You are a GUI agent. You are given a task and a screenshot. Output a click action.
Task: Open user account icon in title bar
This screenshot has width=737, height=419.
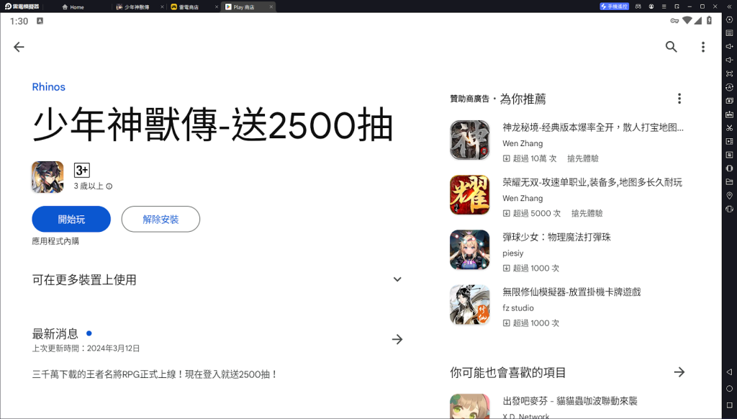point(651,6)
